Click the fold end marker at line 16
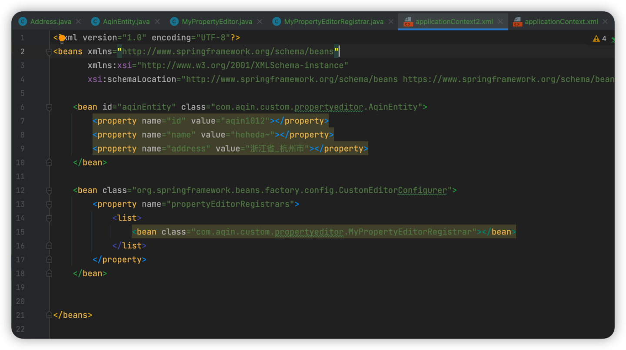 (x=49, y=246)
